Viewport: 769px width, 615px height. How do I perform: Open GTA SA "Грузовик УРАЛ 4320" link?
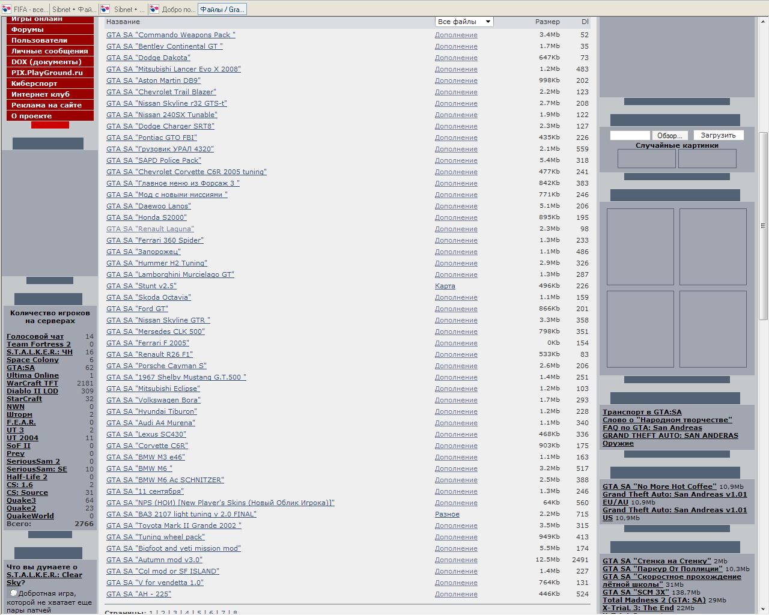click(x=160, y=149)
